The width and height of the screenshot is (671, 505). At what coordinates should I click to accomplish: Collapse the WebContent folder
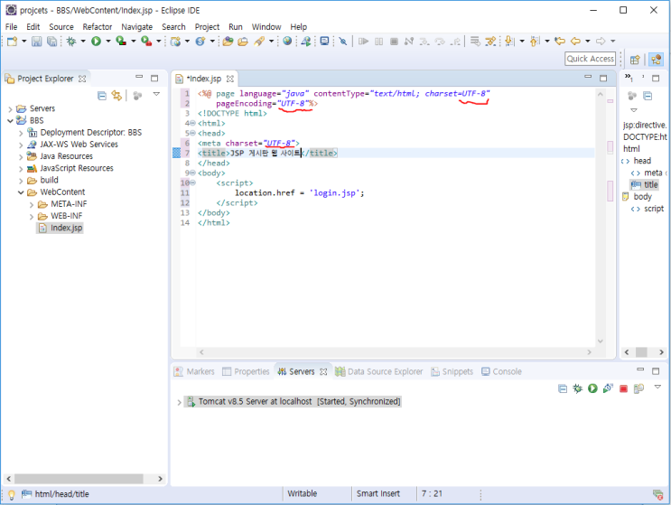click(21, 192)
